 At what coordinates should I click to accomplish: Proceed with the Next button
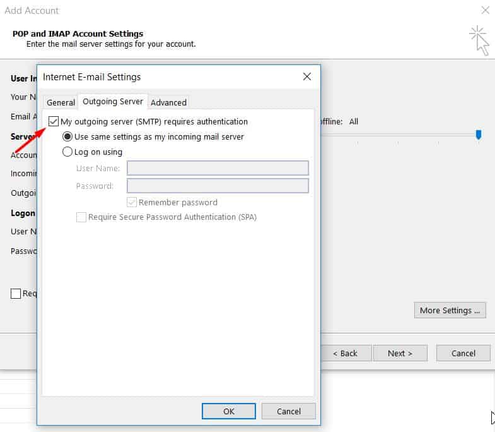pyautogui.click(x=400, y=353)
